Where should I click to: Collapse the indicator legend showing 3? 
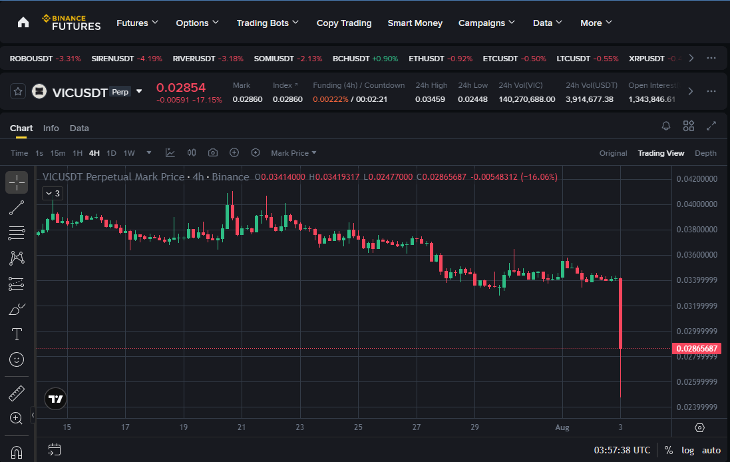53,193
